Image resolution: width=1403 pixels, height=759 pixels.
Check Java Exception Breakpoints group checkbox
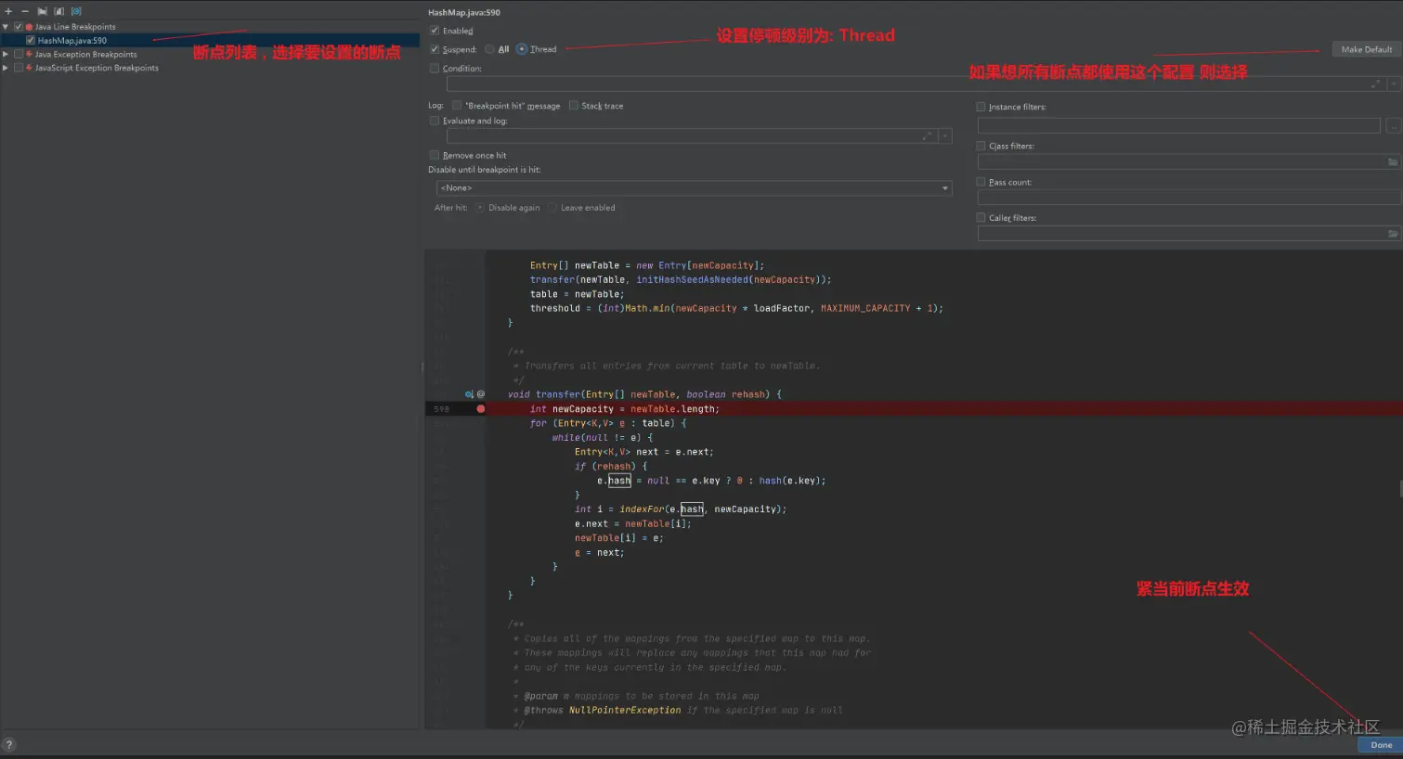18,54
